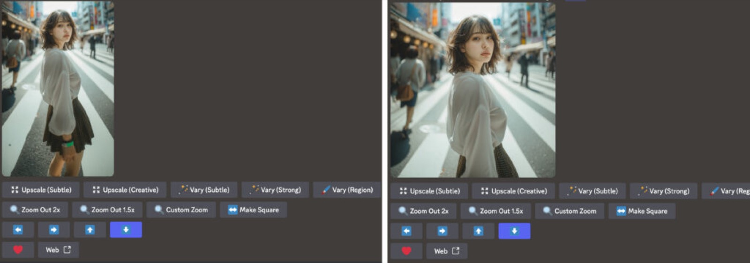Image resolution: width=750 pixels, height=263 pixels.
Task: Open Custom Zoom in the right panel
Action: pyautogui.click(x=570, y=211)
